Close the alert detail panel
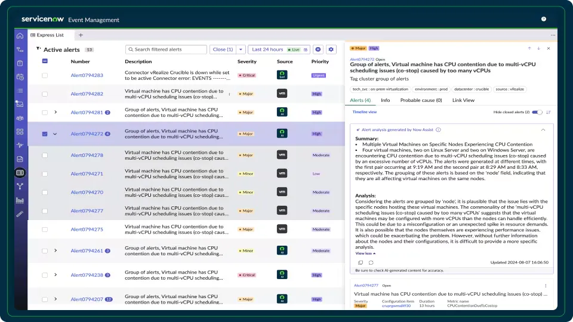Viewport: 573px width, 322px height. (x=549, y=48)
